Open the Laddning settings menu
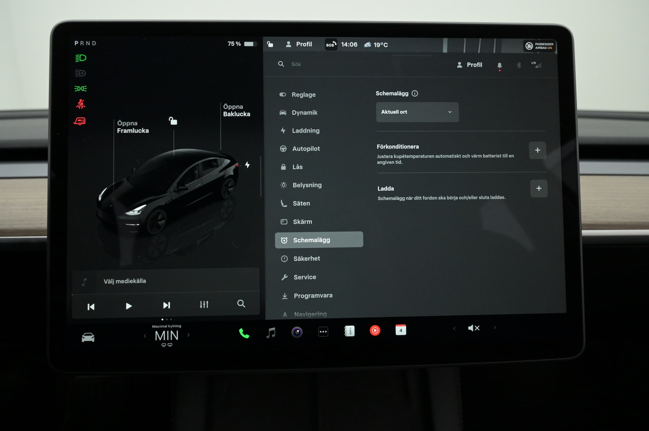The height and width of the screenshot is (431, 649). point(305,131)
